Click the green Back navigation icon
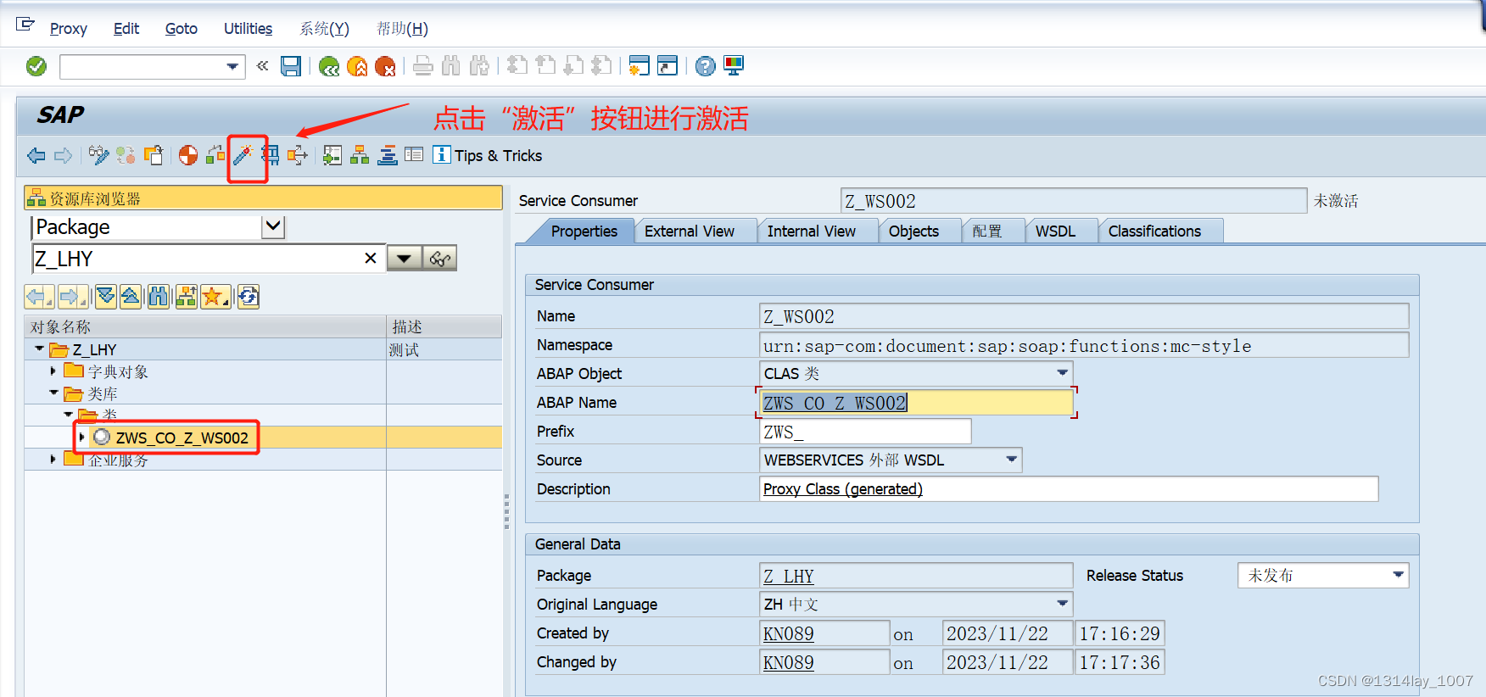The image size is (1486, 697). (329, 66)
